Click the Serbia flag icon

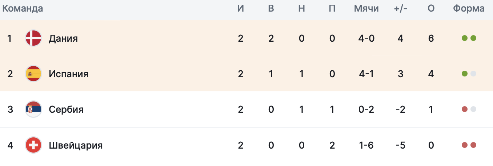[33, 109]
